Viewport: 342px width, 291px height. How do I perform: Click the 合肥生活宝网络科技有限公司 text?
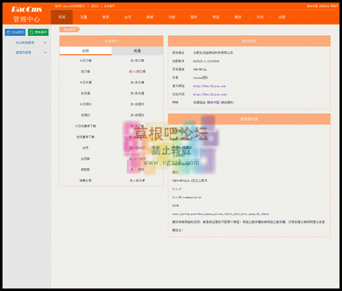213,53
